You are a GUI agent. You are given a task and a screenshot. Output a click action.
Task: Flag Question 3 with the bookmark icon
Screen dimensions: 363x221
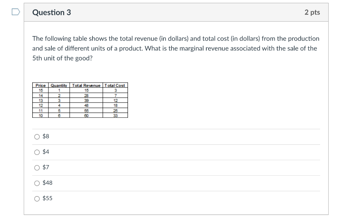point(16,12)
